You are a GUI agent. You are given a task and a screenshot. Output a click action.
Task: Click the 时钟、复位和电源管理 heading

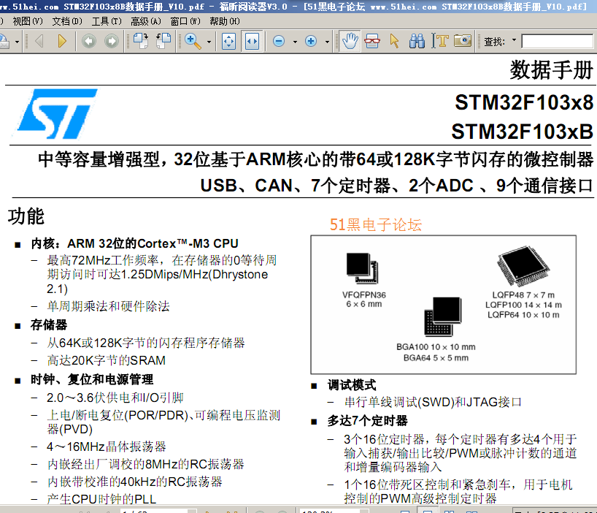92,379
